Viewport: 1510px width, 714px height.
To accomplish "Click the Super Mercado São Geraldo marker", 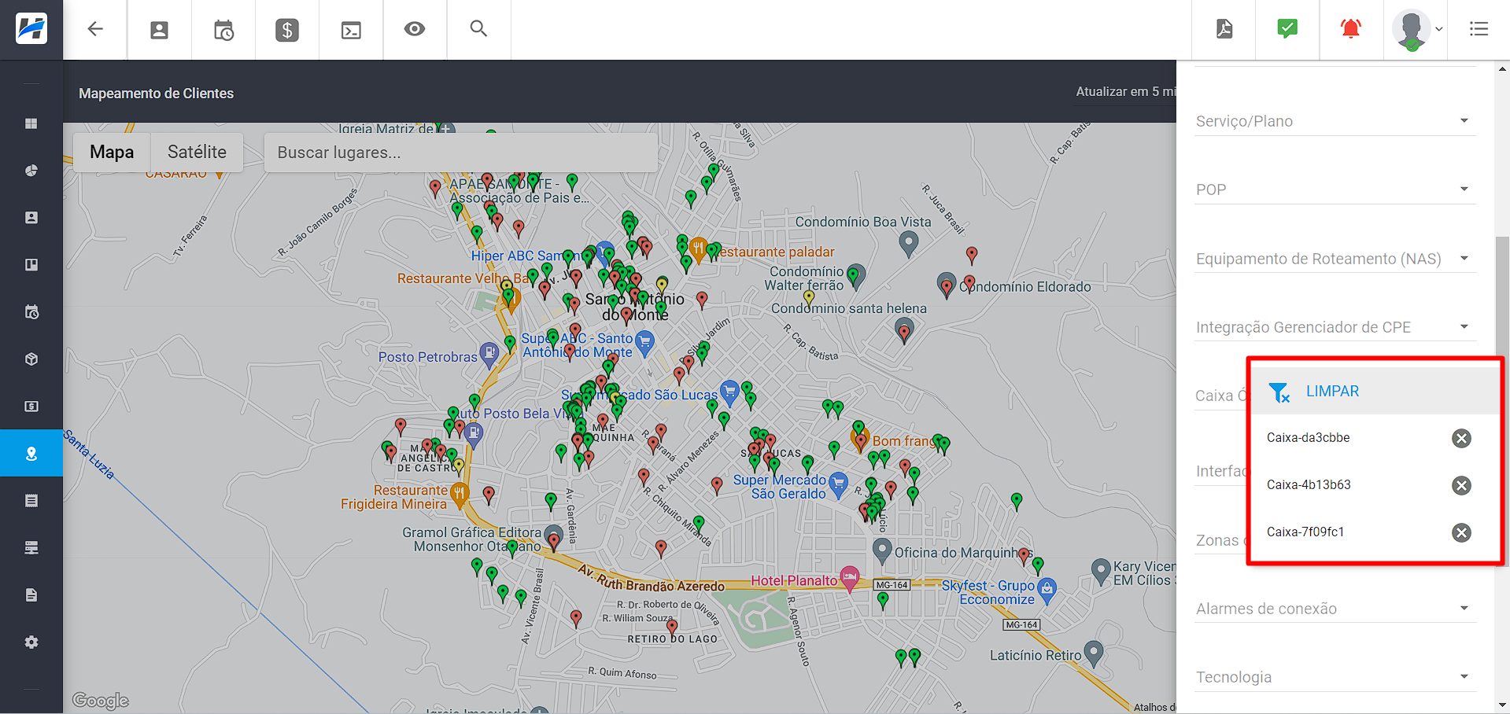I will 839,483.
